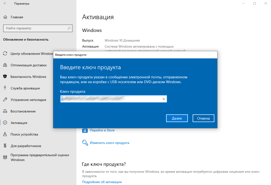Click the Активация page title

coord(98,17)
